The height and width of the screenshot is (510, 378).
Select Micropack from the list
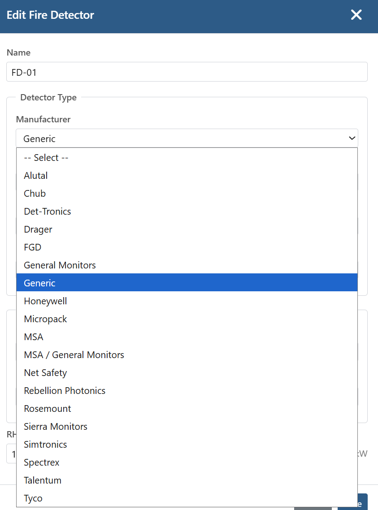(187, 319)
